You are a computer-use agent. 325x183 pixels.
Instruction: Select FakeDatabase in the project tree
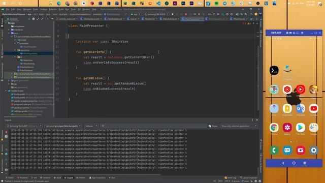click(26, 70)
